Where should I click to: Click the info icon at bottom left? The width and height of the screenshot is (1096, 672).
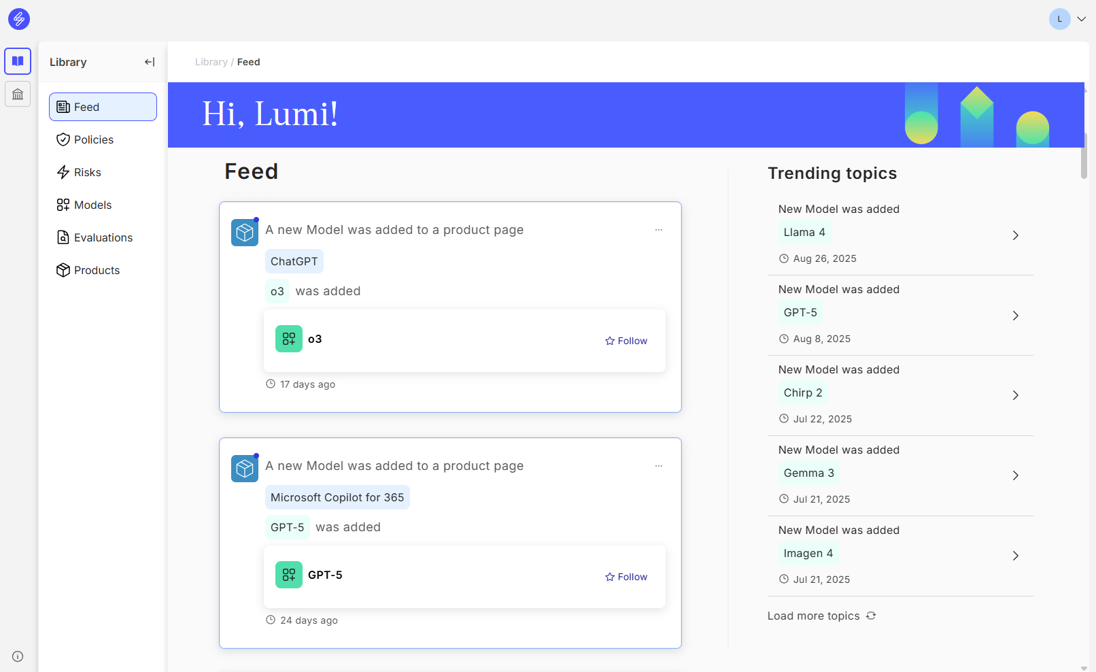[18, 656]
